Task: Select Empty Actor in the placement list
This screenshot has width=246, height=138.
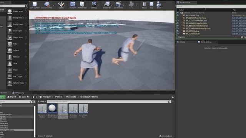Action: pyautogui.click(x=17, y=11)
